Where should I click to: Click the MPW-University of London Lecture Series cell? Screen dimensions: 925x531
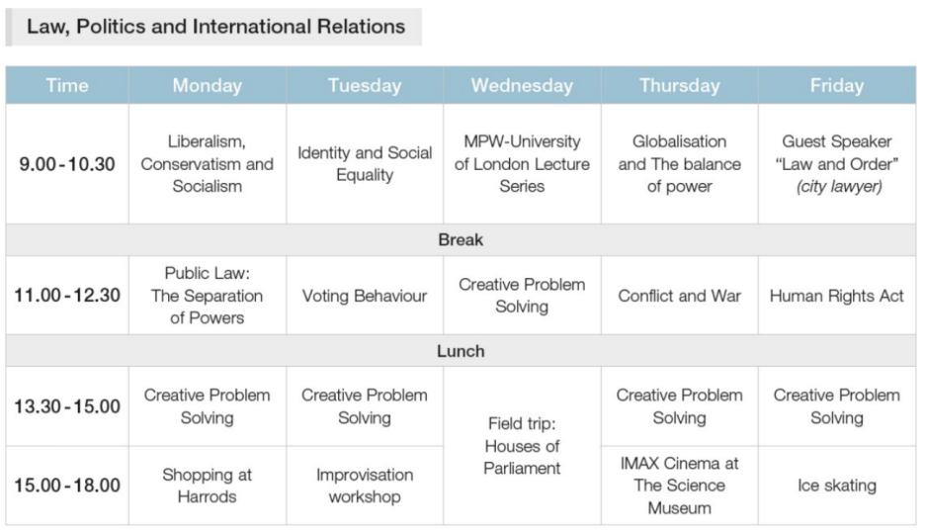(522, 163)
